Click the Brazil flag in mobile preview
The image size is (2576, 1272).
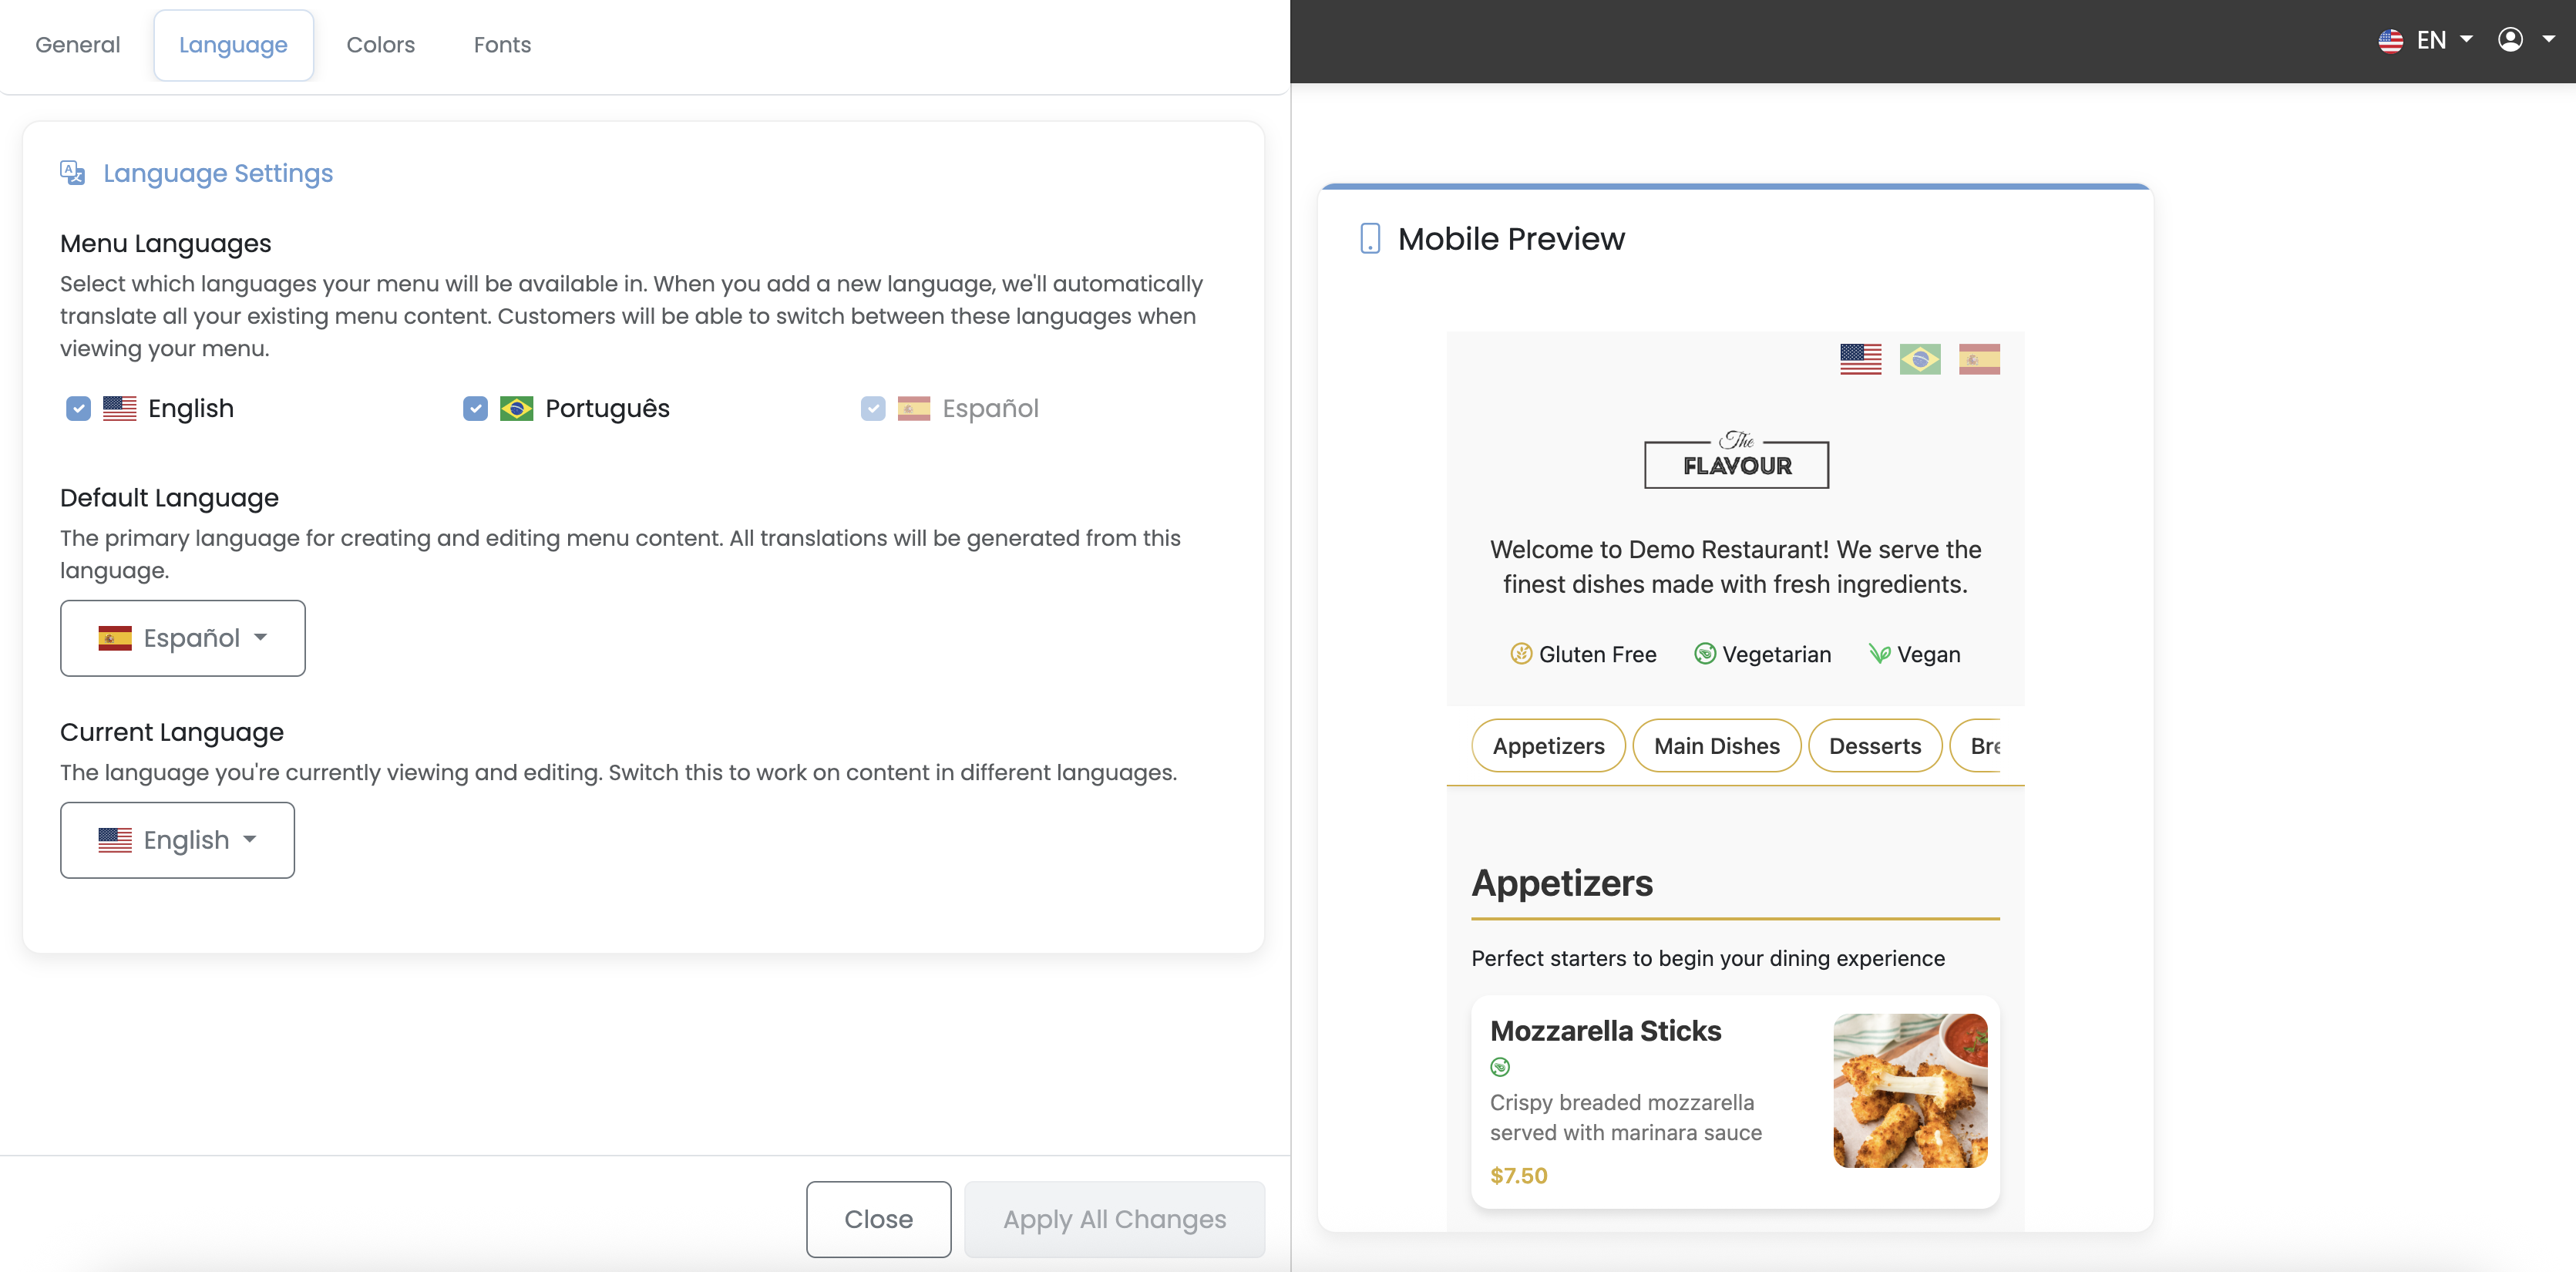pyautogui.click(x=1919, y=359)
